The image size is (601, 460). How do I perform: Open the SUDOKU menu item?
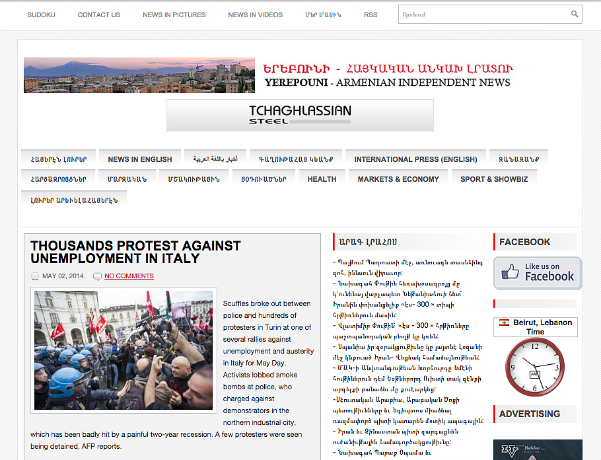click(x=42, y=15)
